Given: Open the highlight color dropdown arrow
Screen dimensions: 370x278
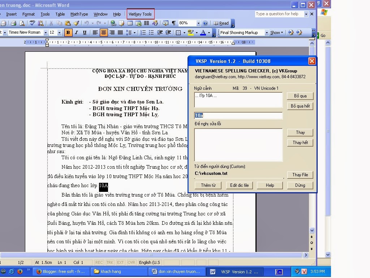Looking at the screenshot, I should 197,33.
